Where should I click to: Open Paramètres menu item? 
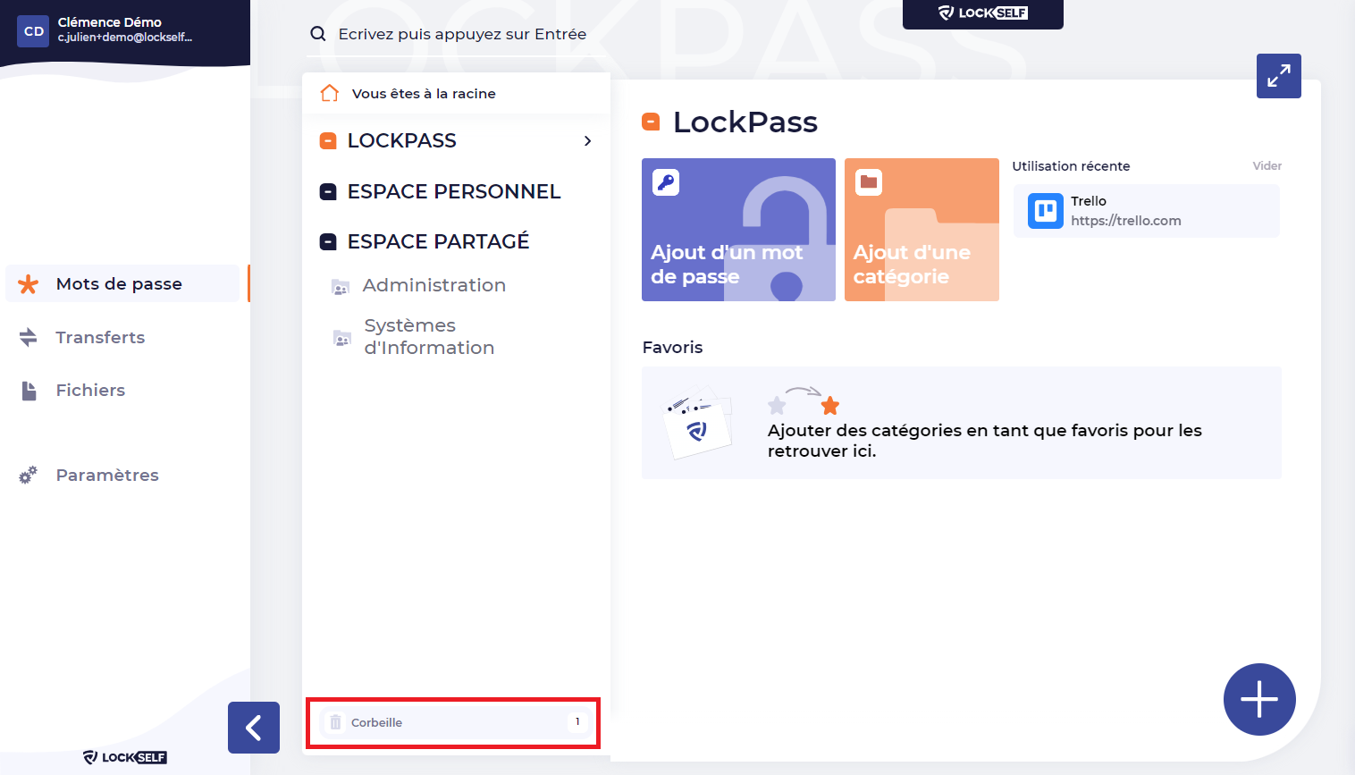(107, 475)
